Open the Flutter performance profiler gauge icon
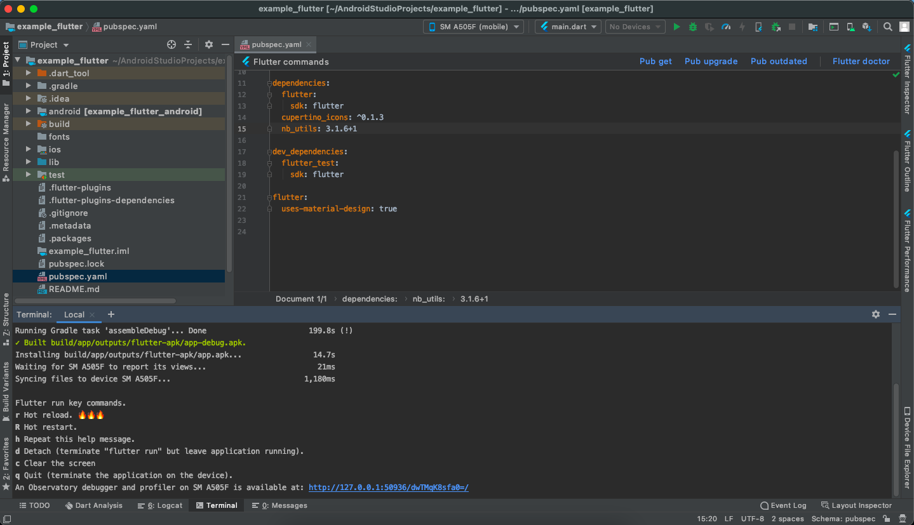 726,27
